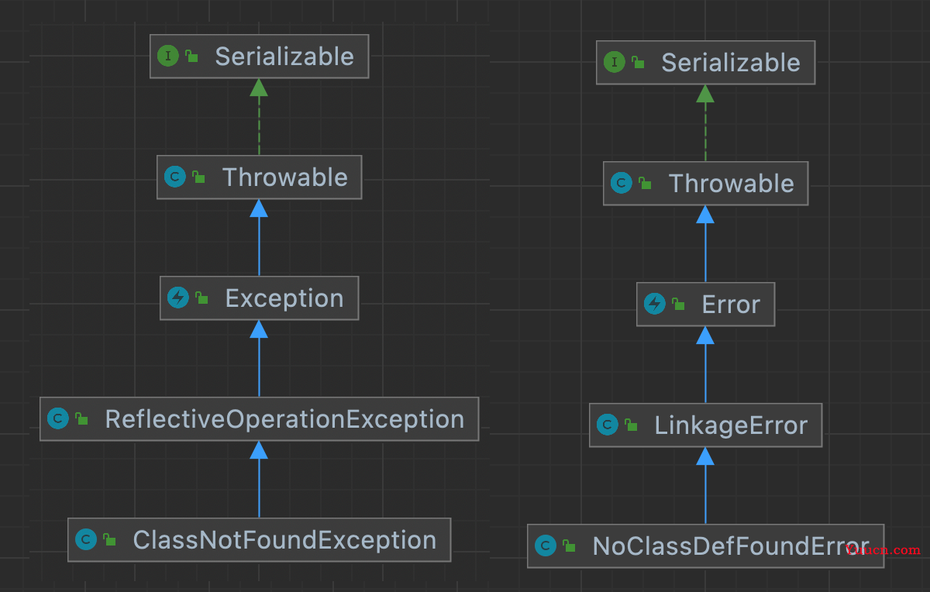Click the class icon on LinkageError node

coord(608,425)
